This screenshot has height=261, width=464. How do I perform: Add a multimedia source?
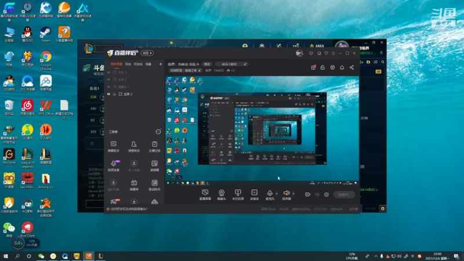[254, 195]
